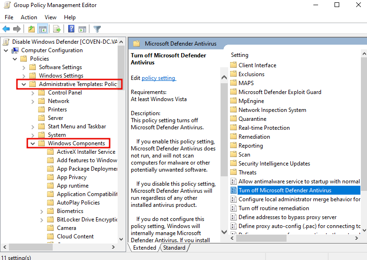Select the Cloud Content tree item
Viewport: 367px width, 260px height.
coord(75,236)
